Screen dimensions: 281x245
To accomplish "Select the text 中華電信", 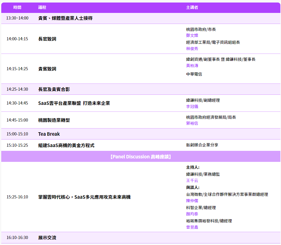I will click(x=194, y=74).
